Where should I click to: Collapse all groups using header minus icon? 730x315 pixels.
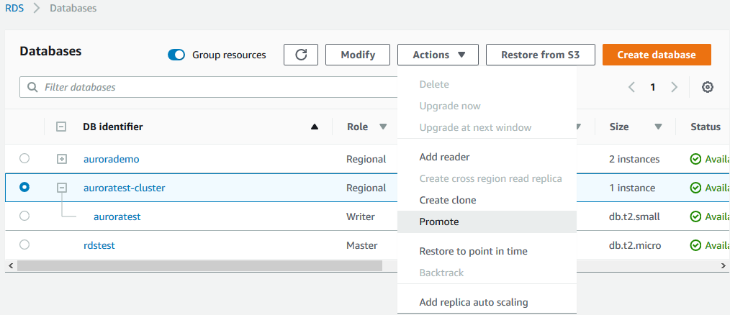tap(61, 127)
